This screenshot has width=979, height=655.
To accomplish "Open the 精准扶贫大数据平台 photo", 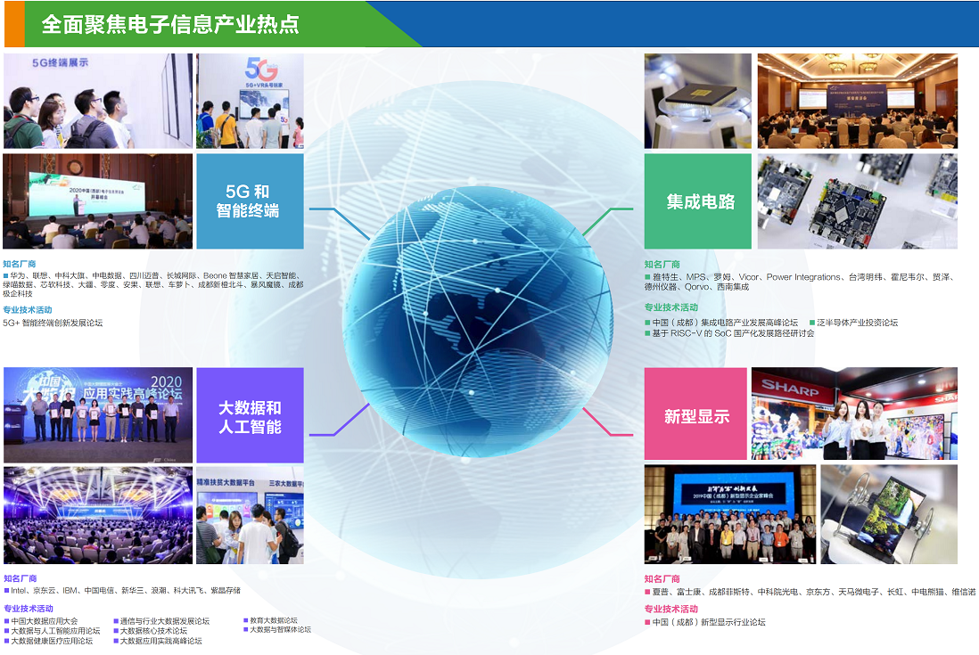I will [250, 514].
